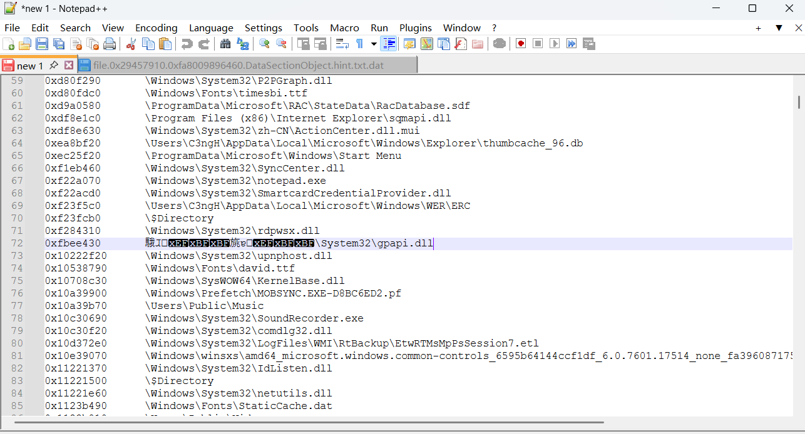Click the plus button to add new tab
The width and height of the screenshot is (805, 434).
(x=758, y=28)
